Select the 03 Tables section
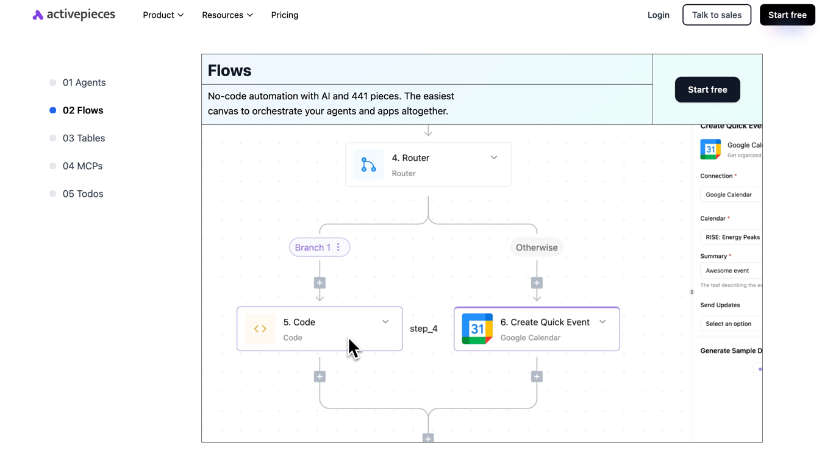 [x=84, y=138]
